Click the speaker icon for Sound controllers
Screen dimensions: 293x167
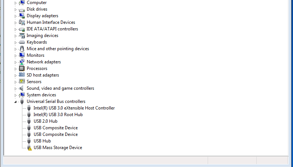point(22,88)
